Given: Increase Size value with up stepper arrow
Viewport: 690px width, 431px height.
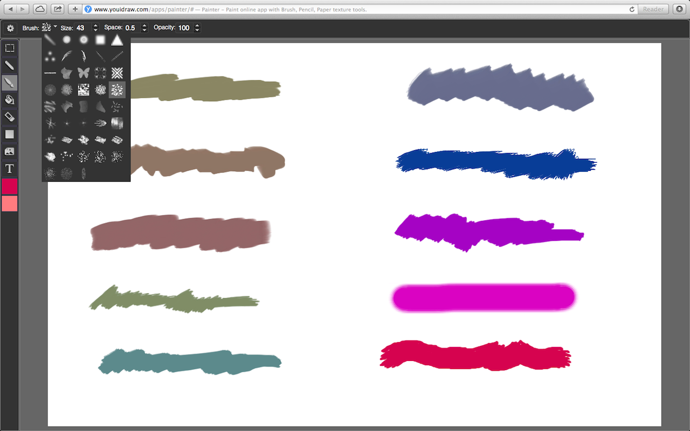Looking at the screenshot, I should [x=95, y=25].
